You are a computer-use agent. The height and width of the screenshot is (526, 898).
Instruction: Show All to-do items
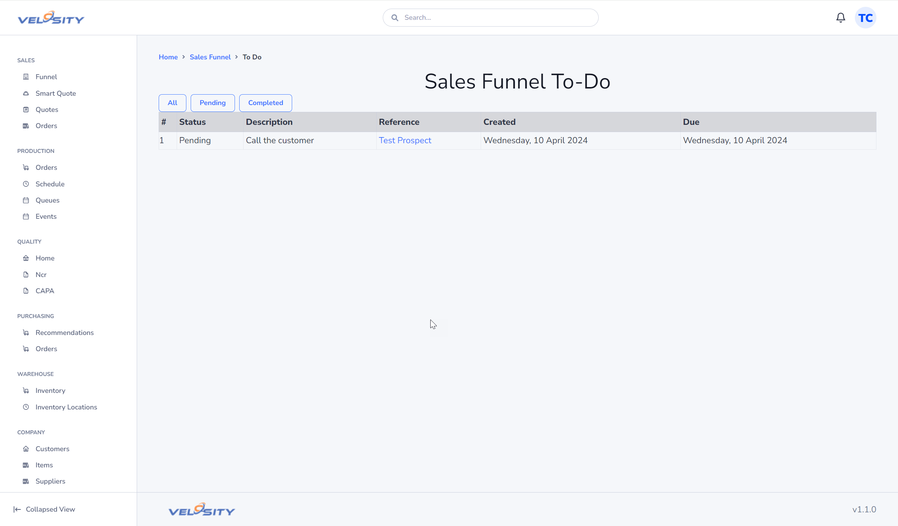(x=172, y=103)
